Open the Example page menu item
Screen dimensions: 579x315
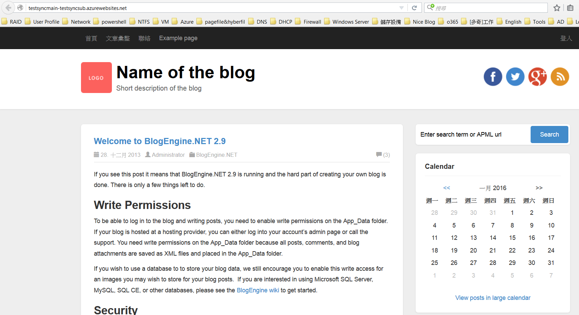coord(178,38)
